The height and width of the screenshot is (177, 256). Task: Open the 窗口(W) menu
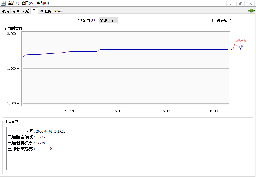click(28, 3)
